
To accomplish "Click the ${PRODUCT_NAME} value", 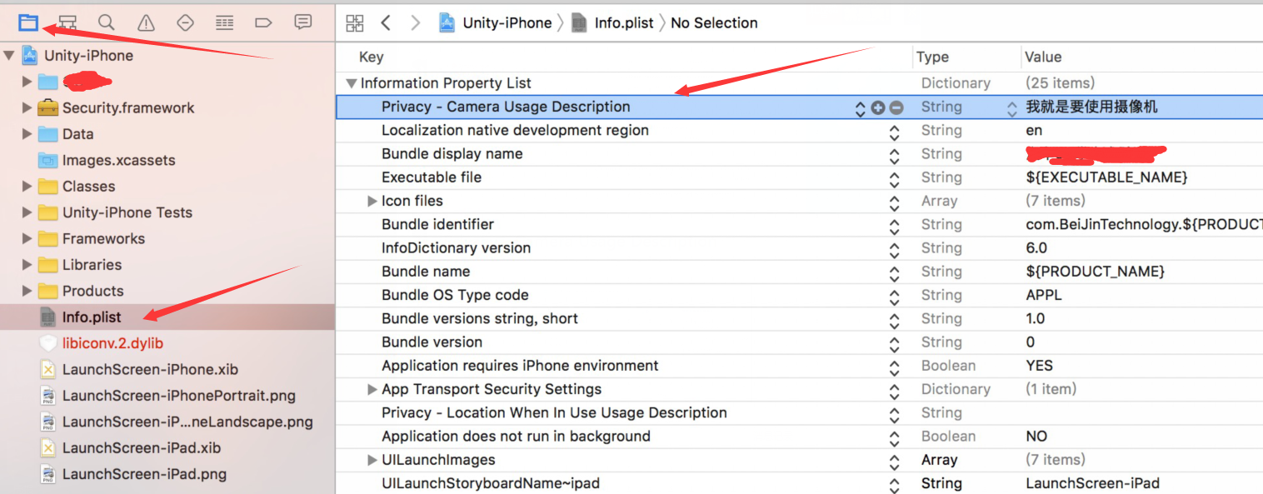I will point(1095,272).
